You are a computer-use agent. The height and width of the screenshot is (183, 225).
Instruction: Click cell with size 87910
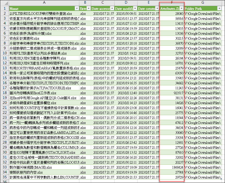click(x=171, y=152)
